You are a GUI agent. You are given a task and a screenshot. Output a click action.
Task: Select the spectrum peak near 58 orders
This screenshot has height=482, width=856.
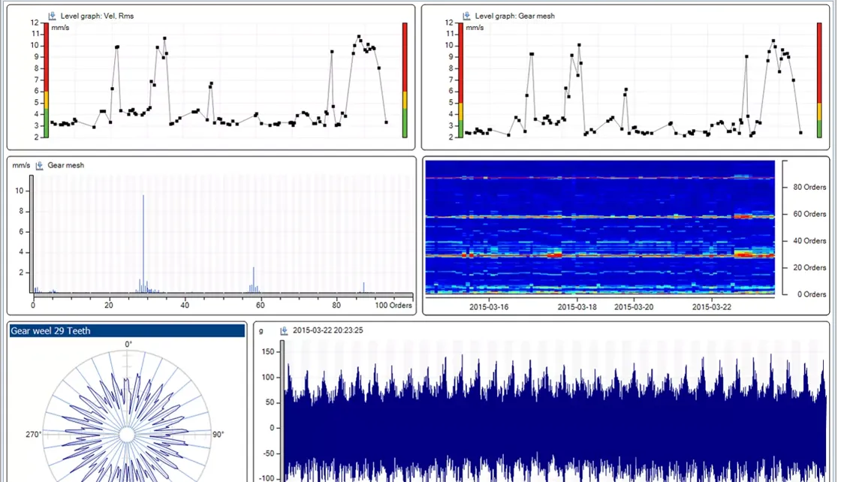point(254,279)
